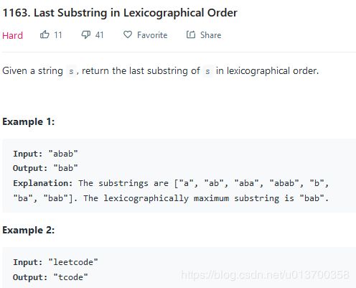The image size is (356, 288).
Task: Click the Input "abab" line
Action: pos(45,154)
